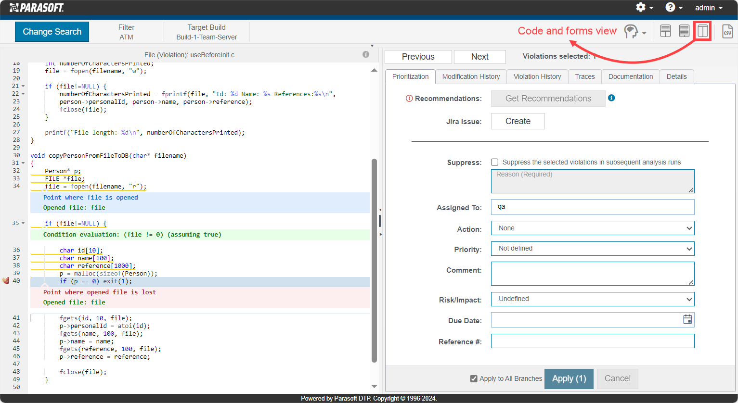This screenshot has height=403, width=738.
Task: Click the fclose(file) code on line 48
Action: click(x=83, y=372)
